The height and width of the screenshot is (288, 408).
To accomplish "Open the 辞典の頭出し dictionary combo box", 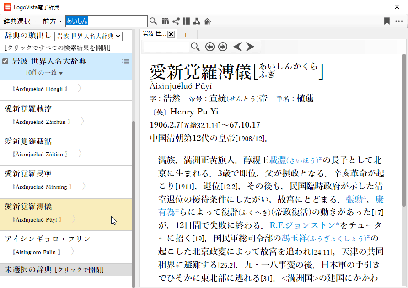I will pyautogui.click(x=88, y=36).
